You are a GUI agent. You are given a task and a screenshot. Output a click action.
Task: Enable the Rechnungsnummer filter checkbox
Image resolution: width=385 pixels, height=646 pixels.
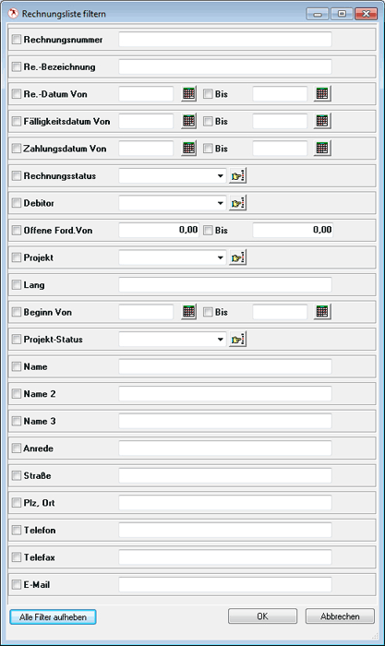click(17, 40)
